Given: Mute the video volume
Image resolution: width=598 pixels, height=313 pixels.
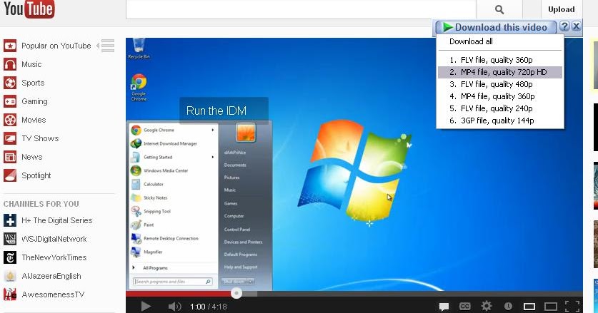Looking at the screenshot, I should pos(174,306).
